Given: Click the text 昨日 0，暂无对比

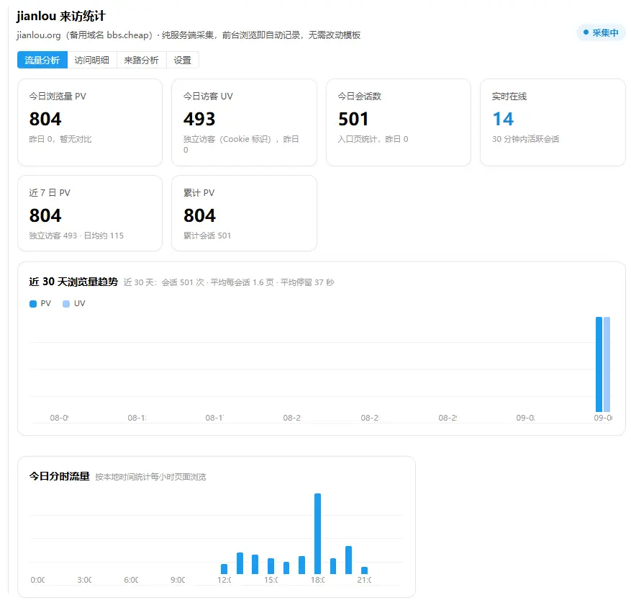Looking at the screenshot, I should (60, 139).
